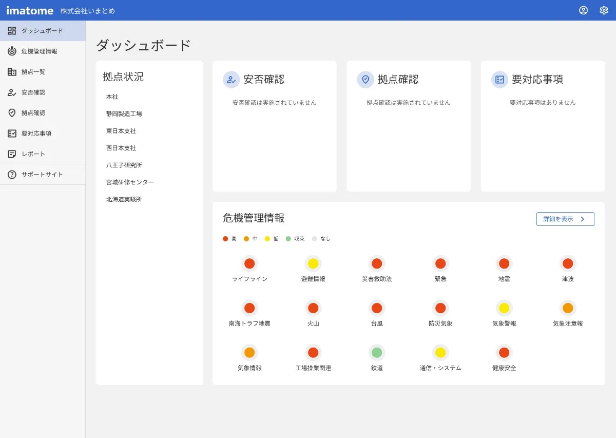Click the user account icon in header
The height and width of the screenshot is (438, 616).
point(583,10)
